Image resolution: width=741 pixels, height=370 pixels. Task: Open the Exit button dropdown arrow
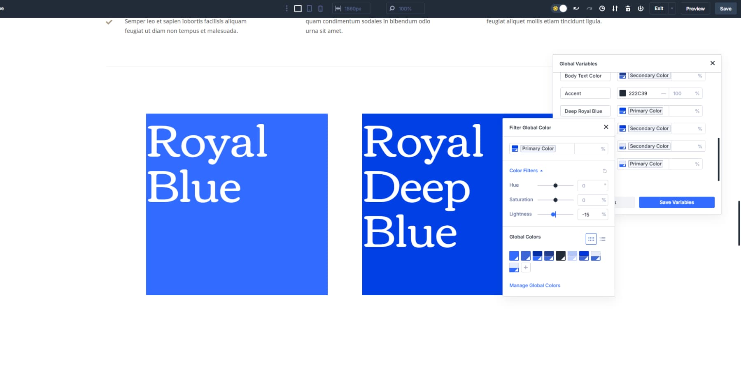coord(672,8)
